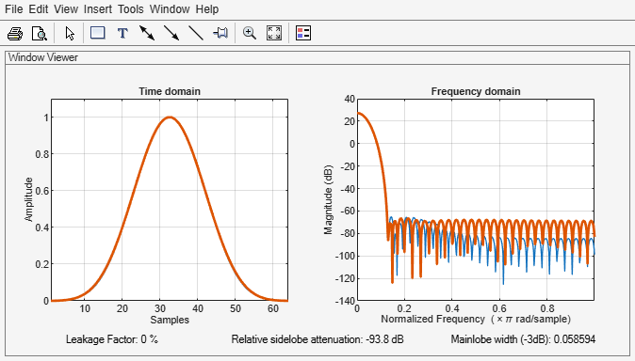Click the Amplitude y-axis label
This screenshot has height=361, width=635.
coord(28,199)
